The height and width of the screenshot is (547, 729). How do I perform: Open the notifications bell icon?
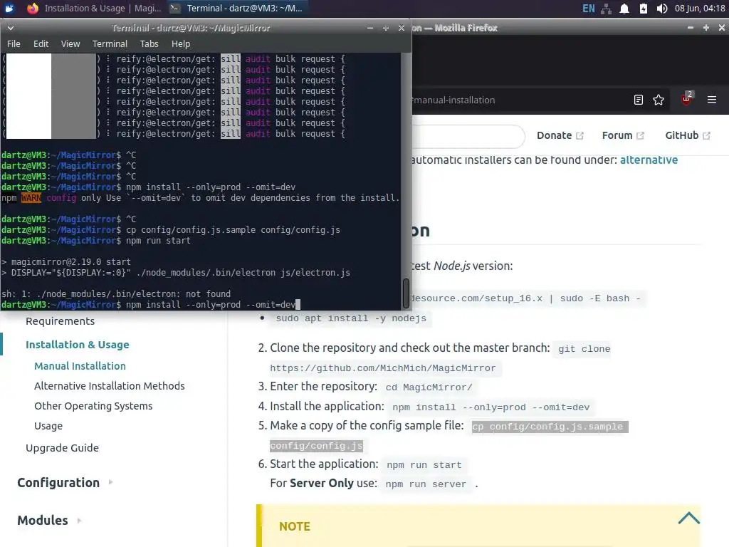[624, 9]
